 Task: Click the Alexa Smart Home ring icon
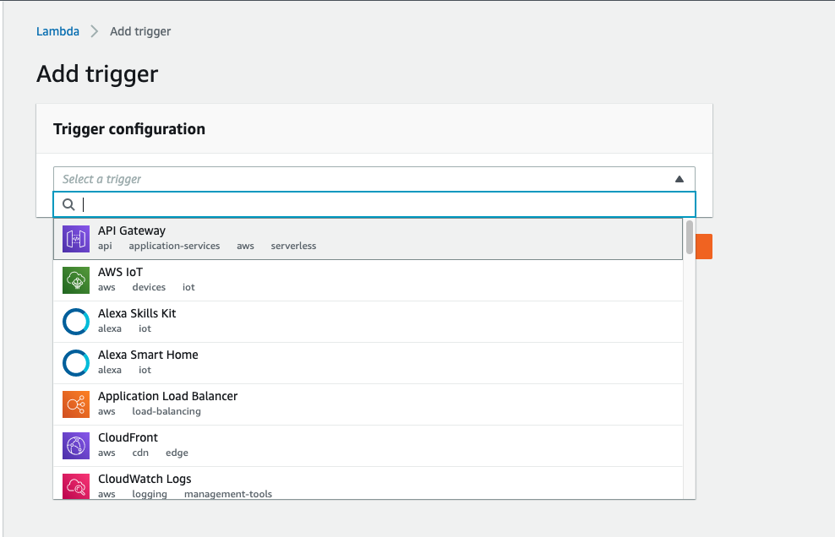[x=76, y=363]
